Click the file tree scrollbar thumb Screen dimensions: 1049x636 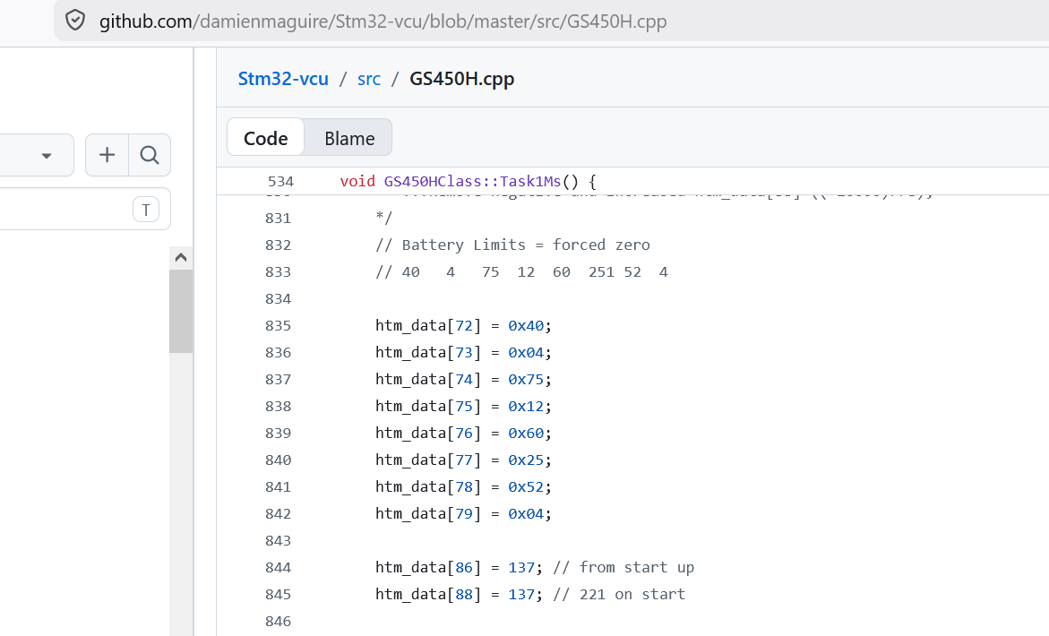[181, 311]
